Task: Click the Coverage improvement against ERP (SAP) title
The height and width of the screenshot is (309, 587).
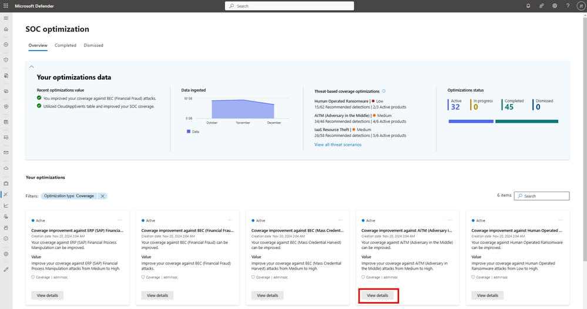Action: [x=77, y=230]
